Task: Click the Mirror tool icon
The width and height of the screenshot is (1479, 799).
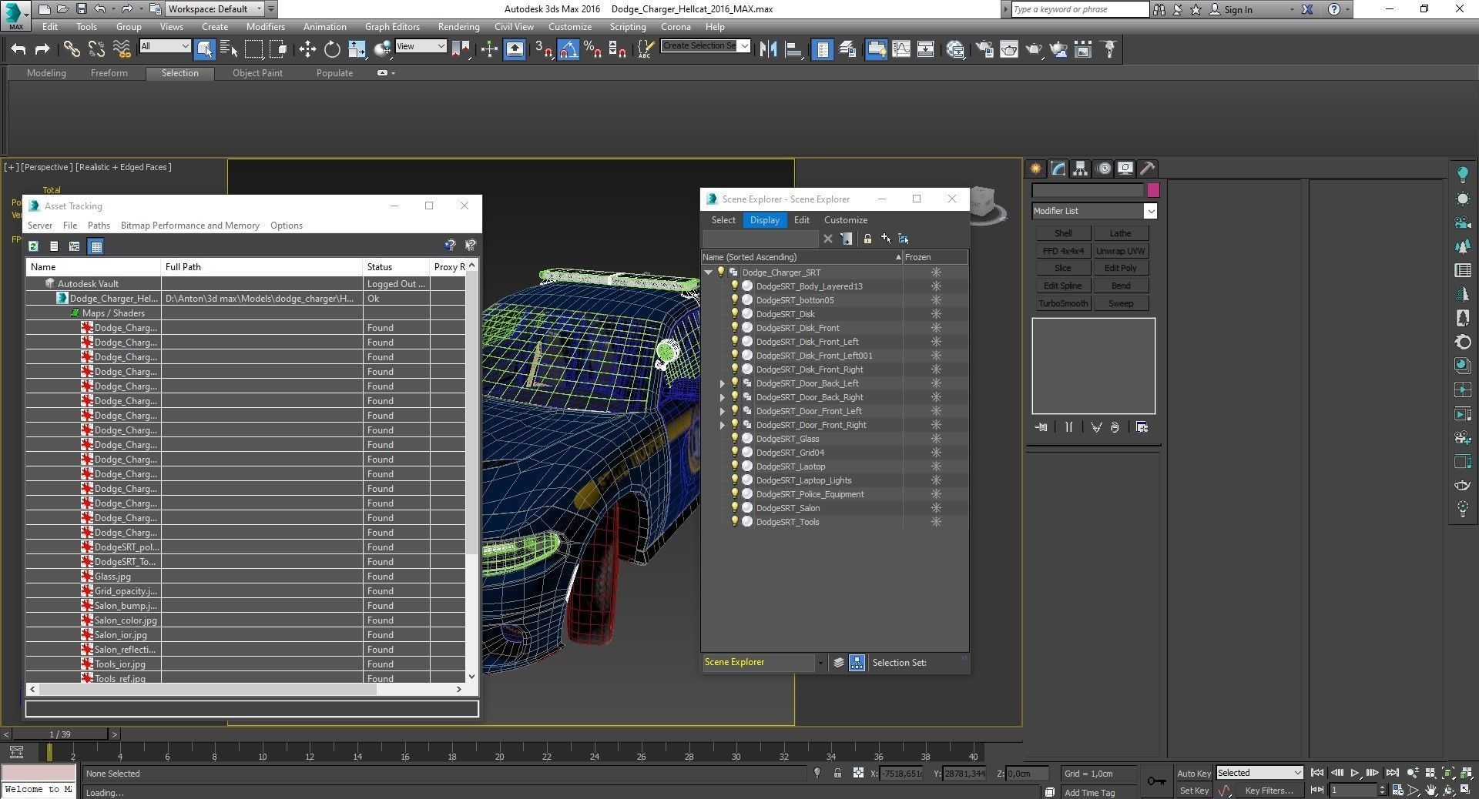Action: click(768, 50)
